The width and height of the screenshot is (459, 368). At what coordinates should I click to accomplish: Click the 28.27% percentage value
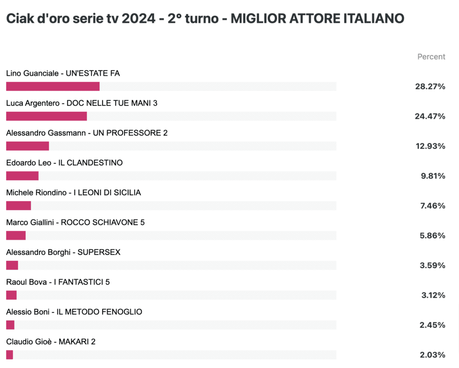[x=430, y=87]
